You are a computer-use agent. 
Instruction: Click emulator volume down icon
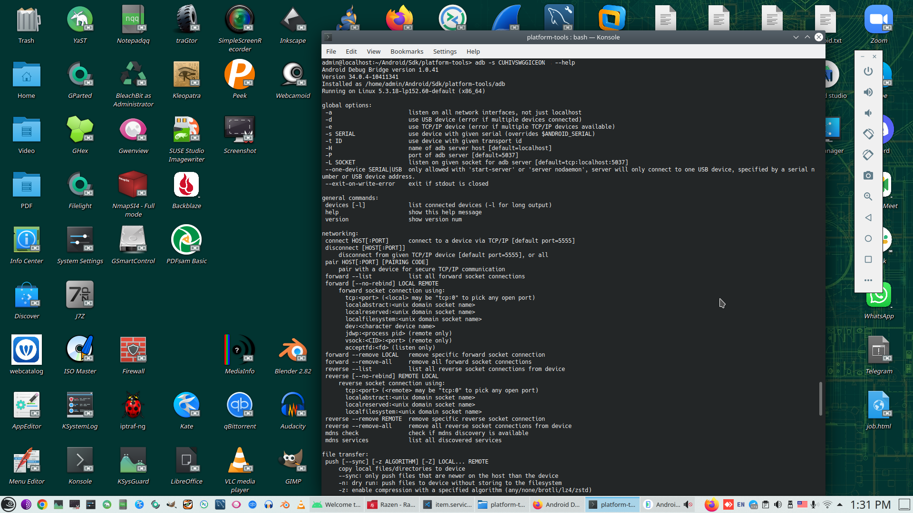point(868,113)
